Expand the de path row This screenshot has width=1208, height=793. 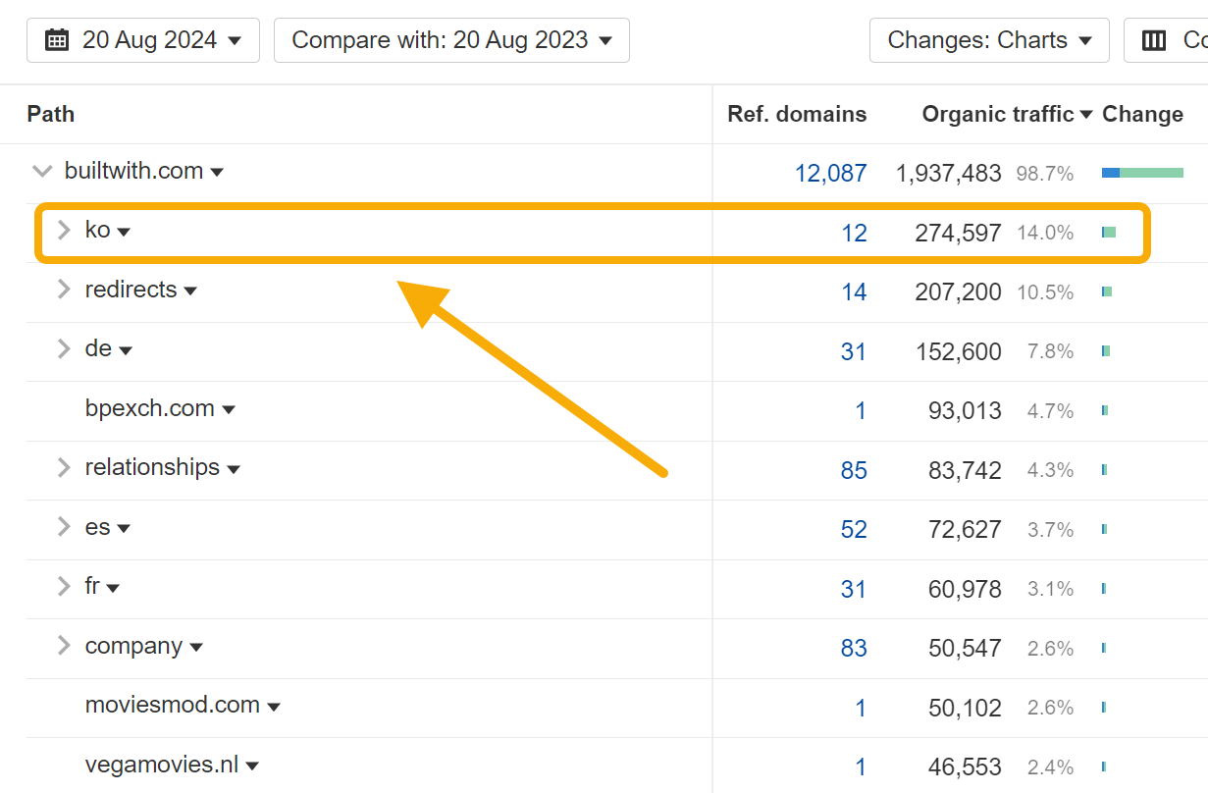(63, 349)
